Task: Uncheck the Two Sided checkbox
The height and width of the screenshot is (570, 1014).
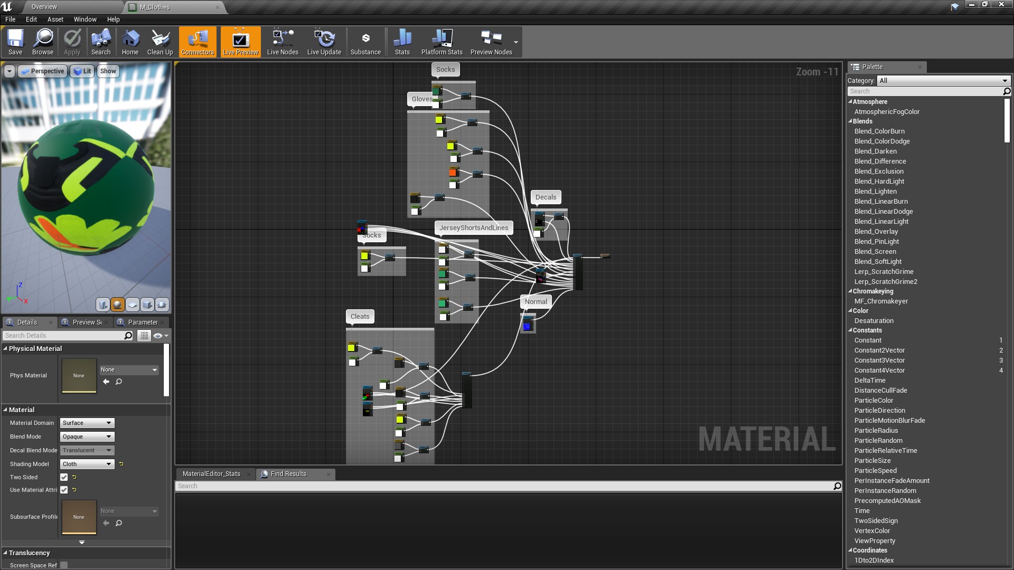Action: 64,477
